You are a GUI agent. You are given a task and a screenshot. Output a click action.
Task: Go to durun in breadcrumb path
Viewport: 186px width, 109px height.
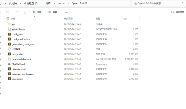click(x=61, y=3)
